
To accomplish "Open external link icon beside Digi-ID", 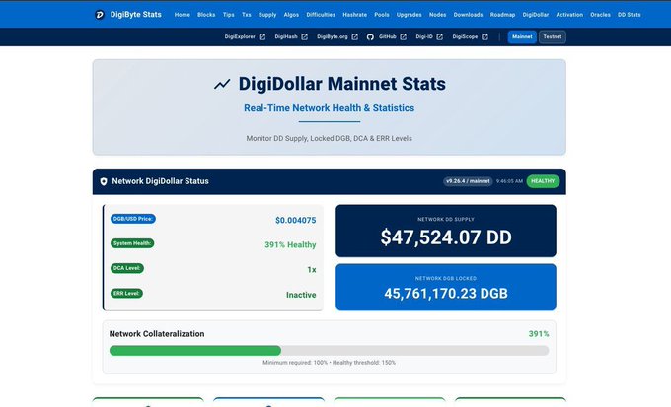I will pos(439,37).
